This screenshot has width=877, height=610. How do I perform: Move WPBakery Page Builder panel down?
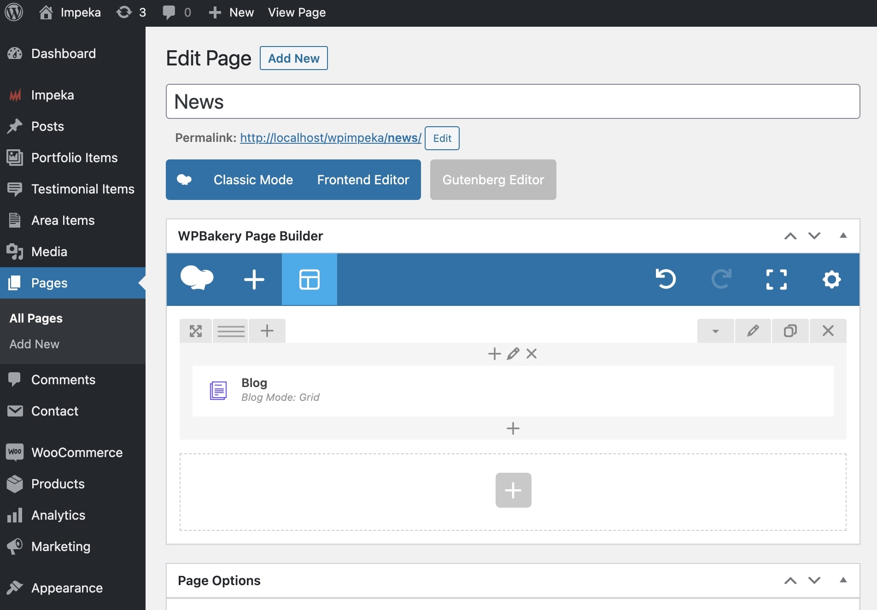[814, 235]
